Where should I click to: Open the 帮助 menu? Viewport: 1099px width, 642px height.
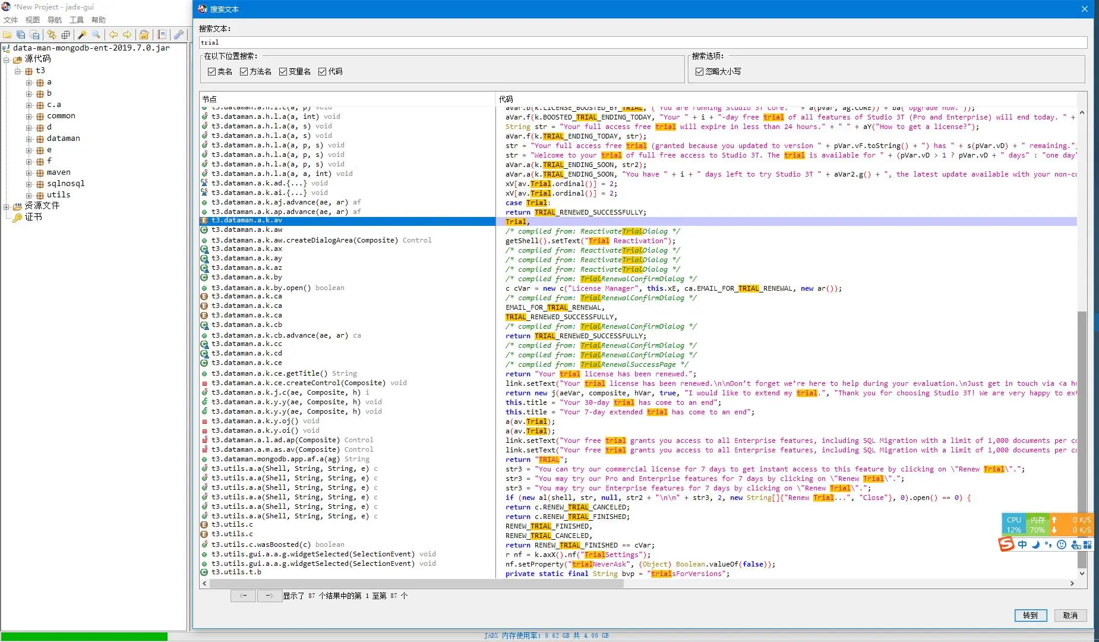coord(99,20)
